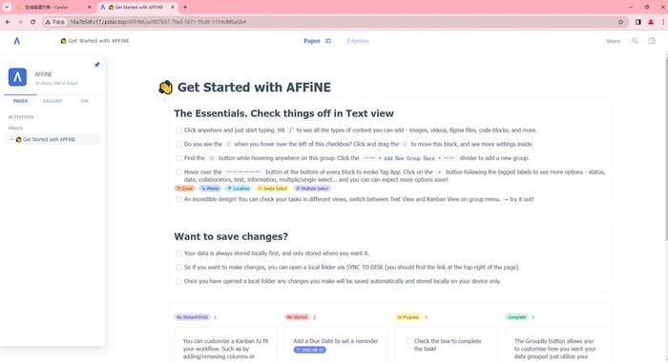Select the Email tag label
The width and height of the screenshot is (668, 362).
coord(184,189)
